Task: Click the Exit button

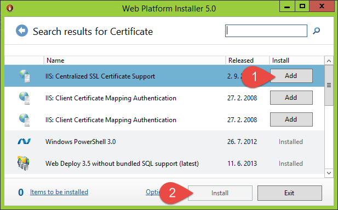Action: tap(289, 193)
